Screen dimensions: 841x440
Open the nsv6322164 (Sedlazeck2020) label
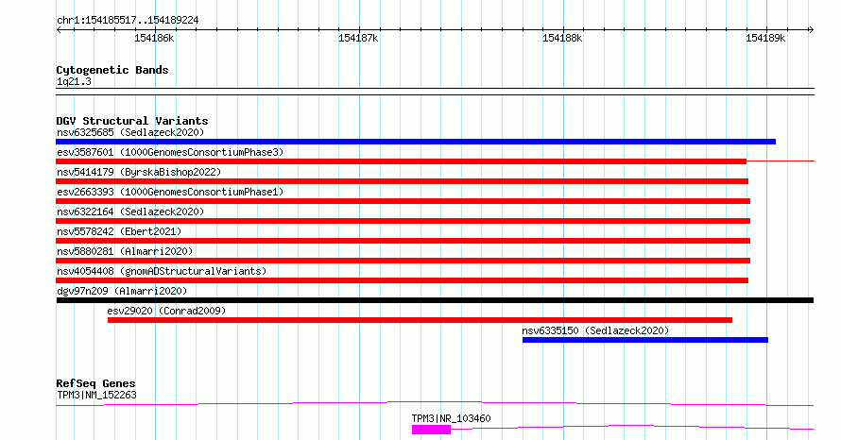[130, 212]
